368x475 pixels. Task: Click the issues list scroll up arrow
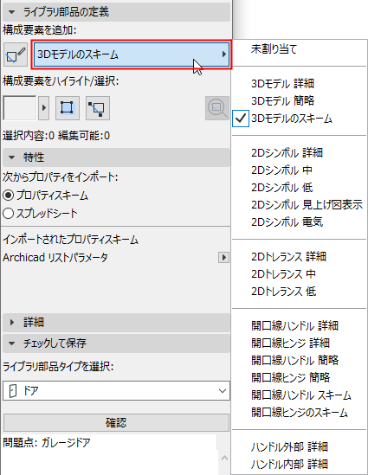point(224,458)
